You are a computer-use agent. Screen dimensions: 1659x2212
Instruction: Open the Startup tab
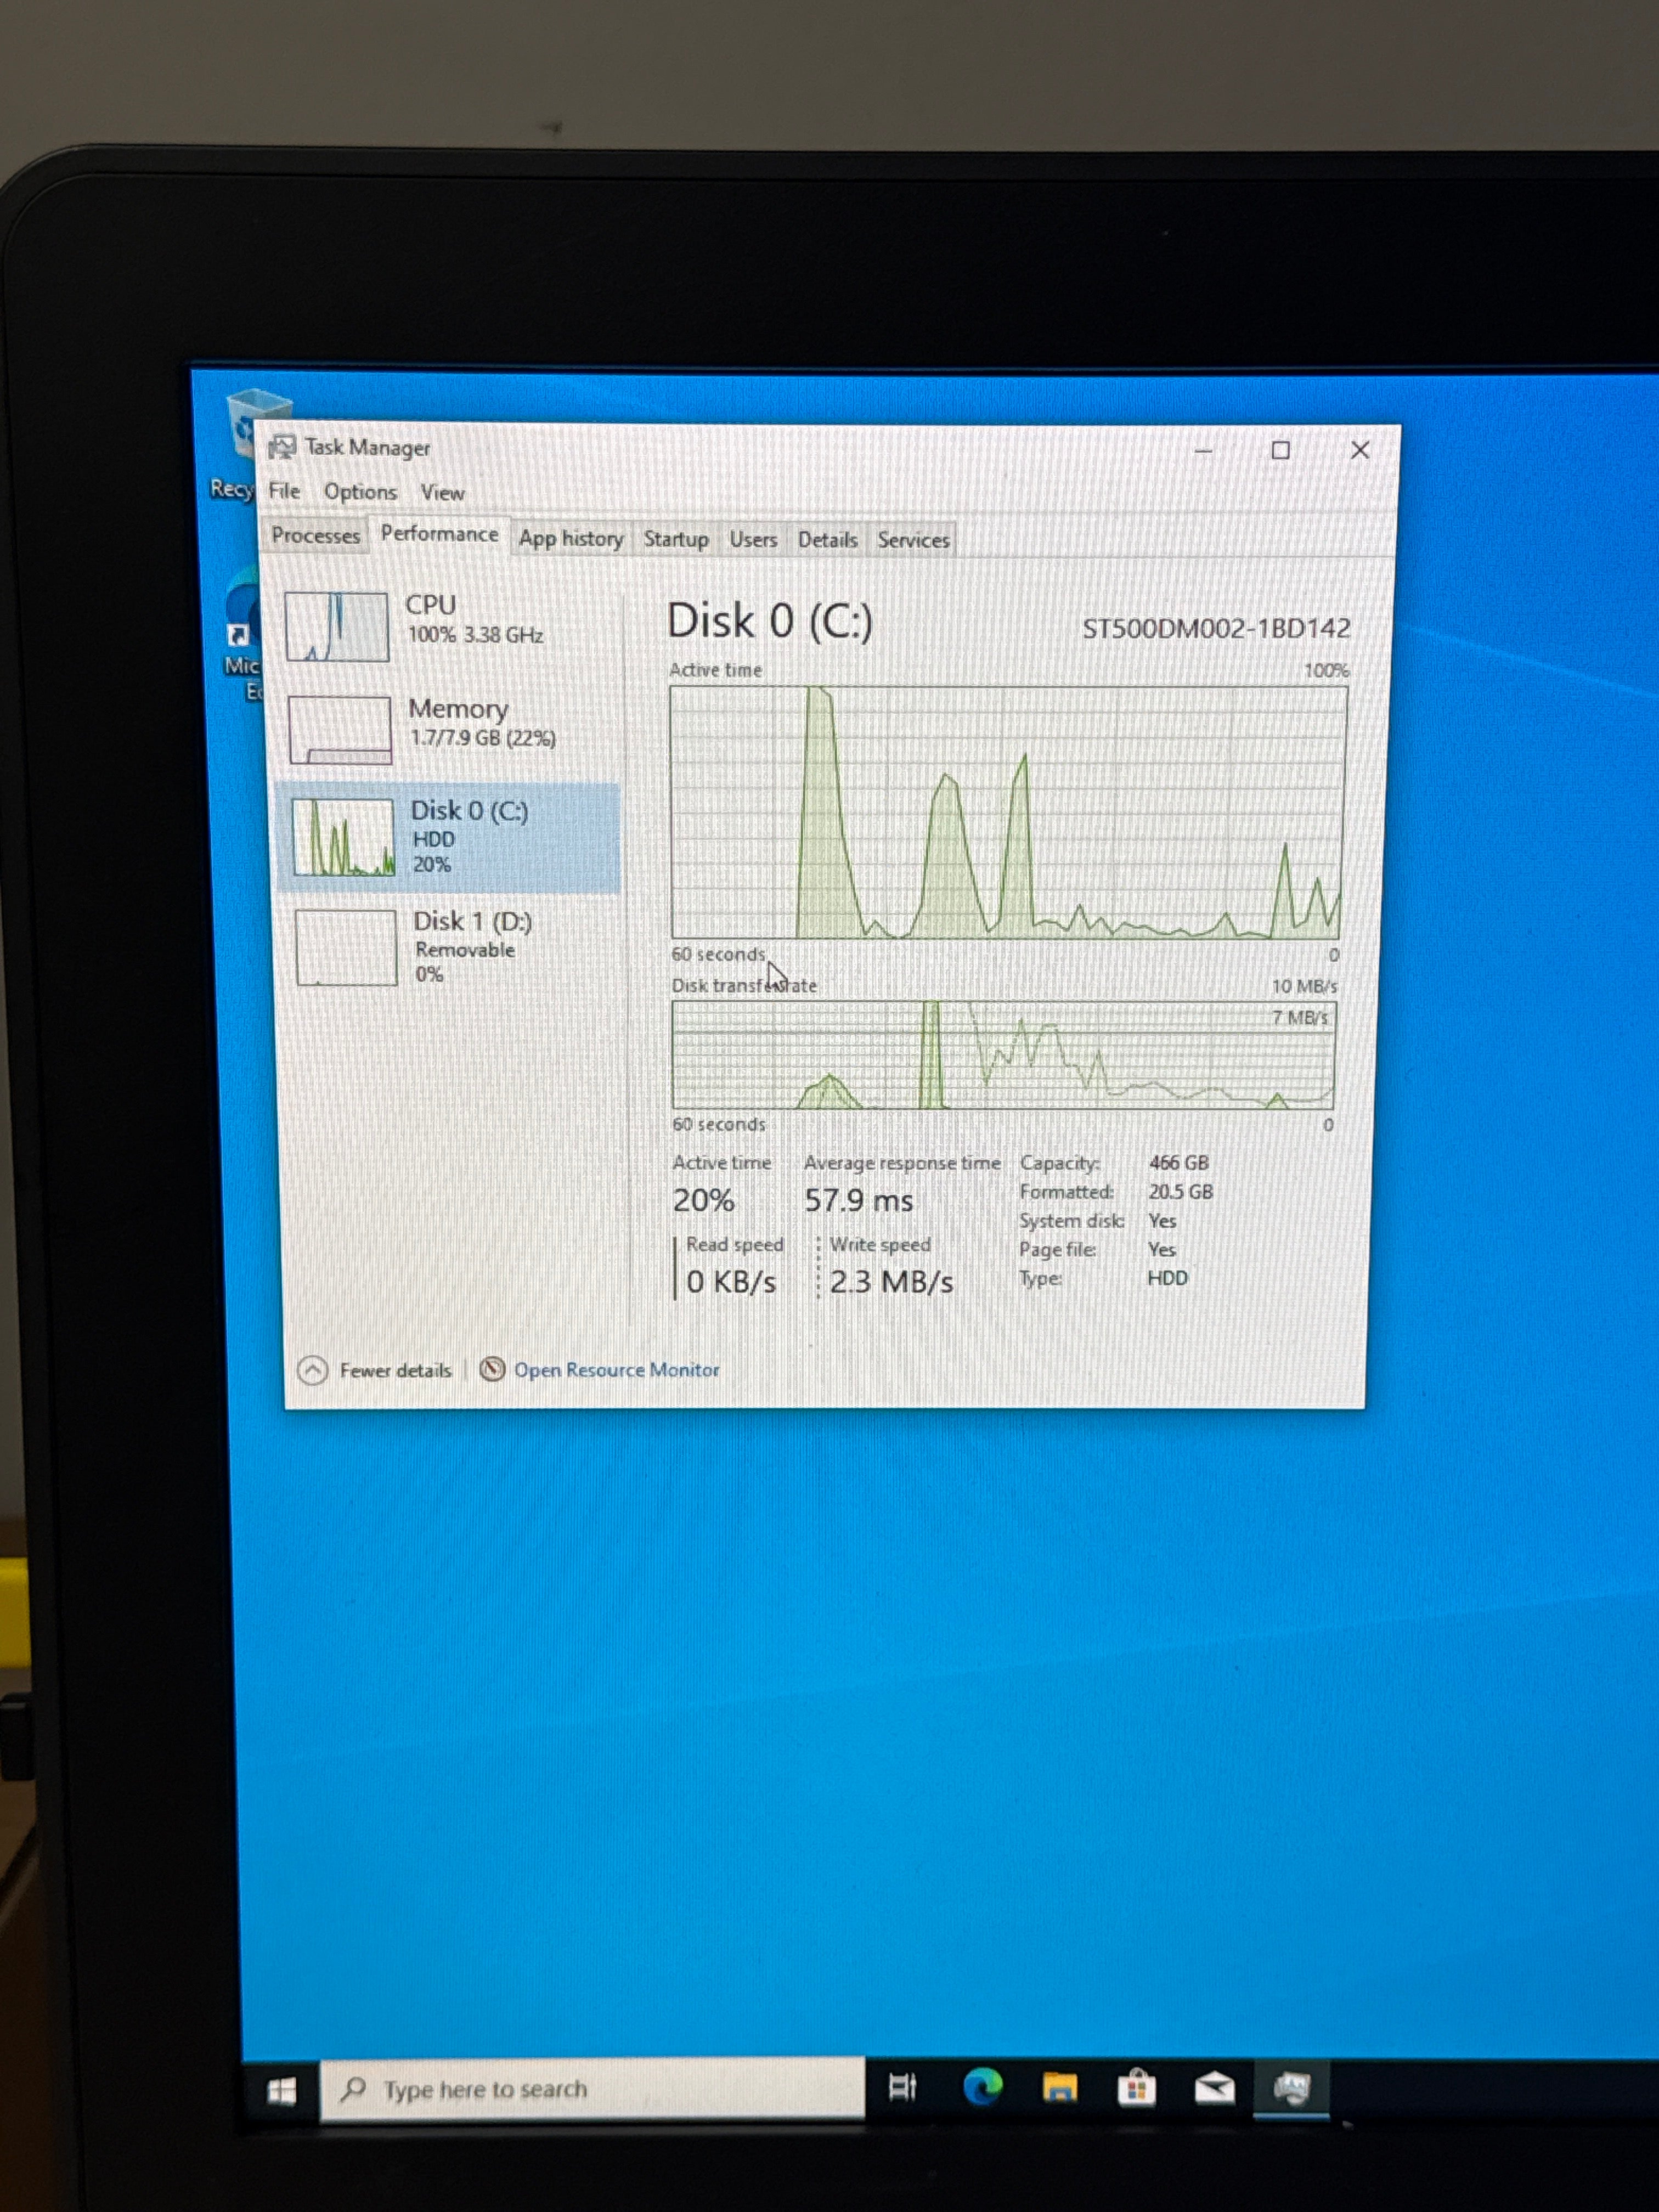(676, 539)
